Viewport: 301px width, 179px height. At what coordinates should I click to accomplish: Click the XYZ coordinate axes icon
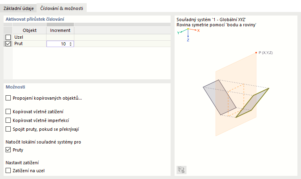(x=188, y=33)
